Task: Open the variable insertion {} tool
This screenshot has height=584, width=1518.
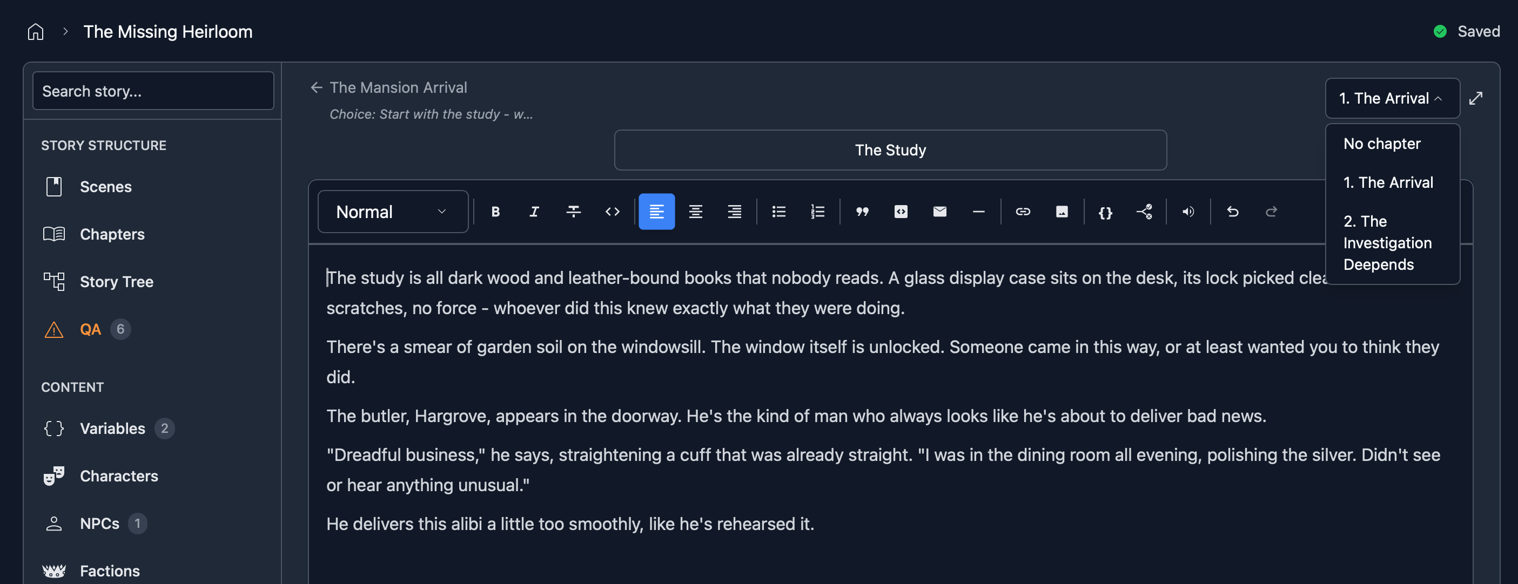Action: tap(1105, 212)
